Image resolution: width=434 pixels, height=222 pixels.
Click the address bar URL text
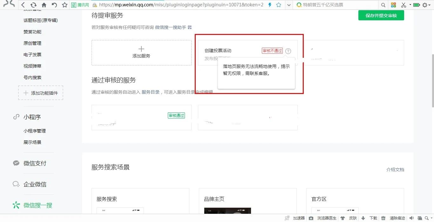tap(181, 5)
